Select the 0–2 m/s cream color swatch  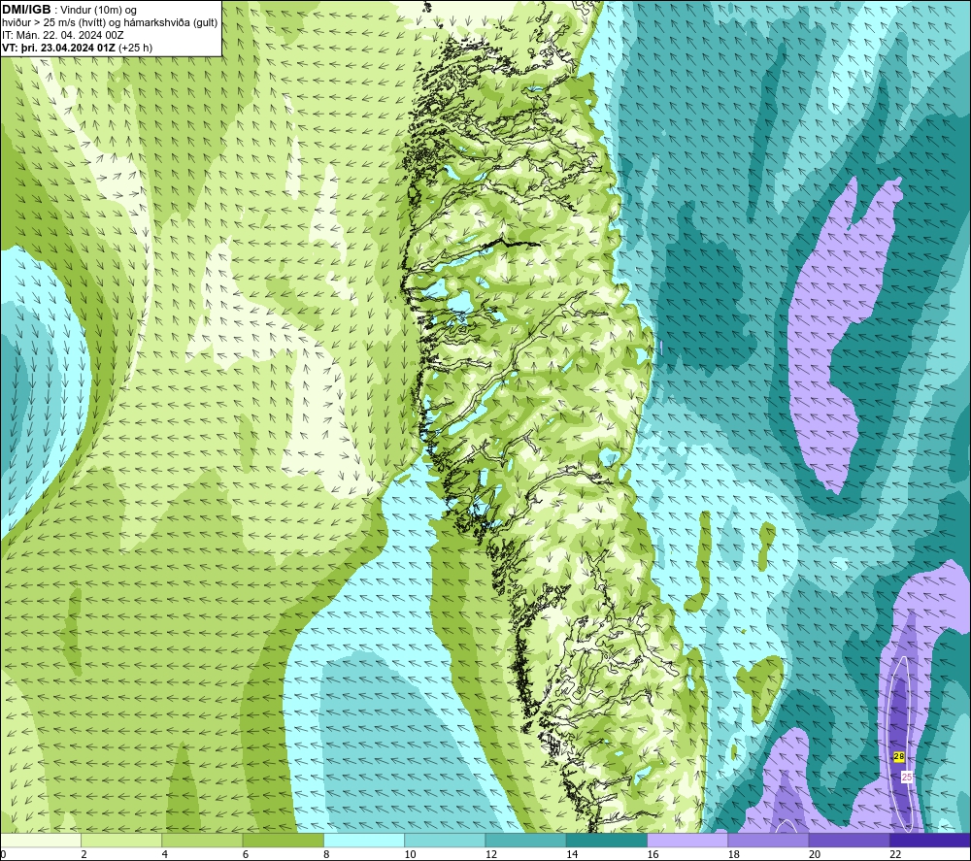click(40, 840)
